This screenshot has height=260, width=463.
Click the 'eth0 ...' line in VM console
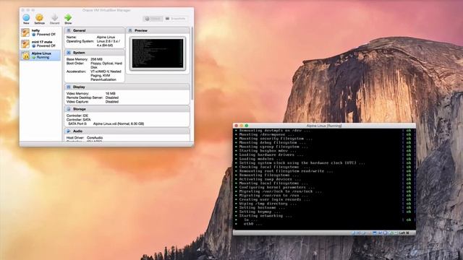pos(252,224)
